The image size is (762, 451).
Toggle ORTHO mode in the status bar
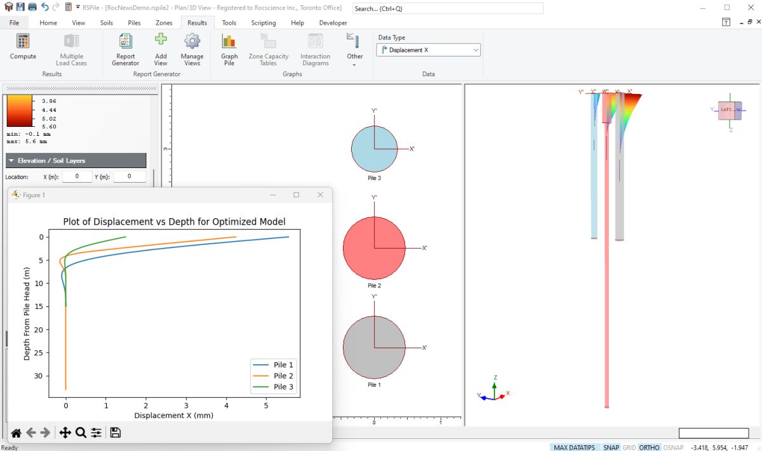click(649, 447)
